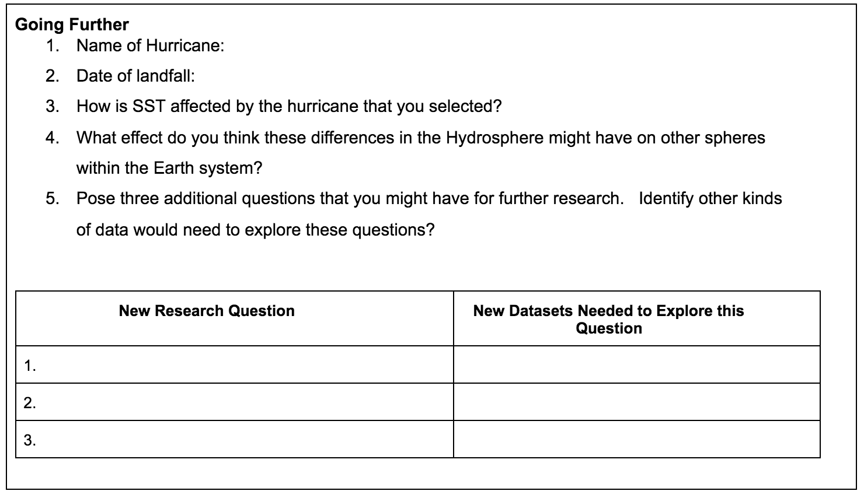Click the 'within the Earth system?' line

169,169
